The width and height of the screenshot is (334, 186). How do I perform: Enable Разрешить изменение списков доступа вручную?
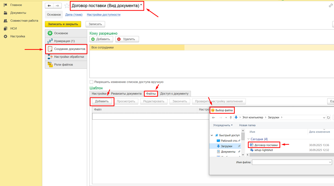tap(91, 82)
